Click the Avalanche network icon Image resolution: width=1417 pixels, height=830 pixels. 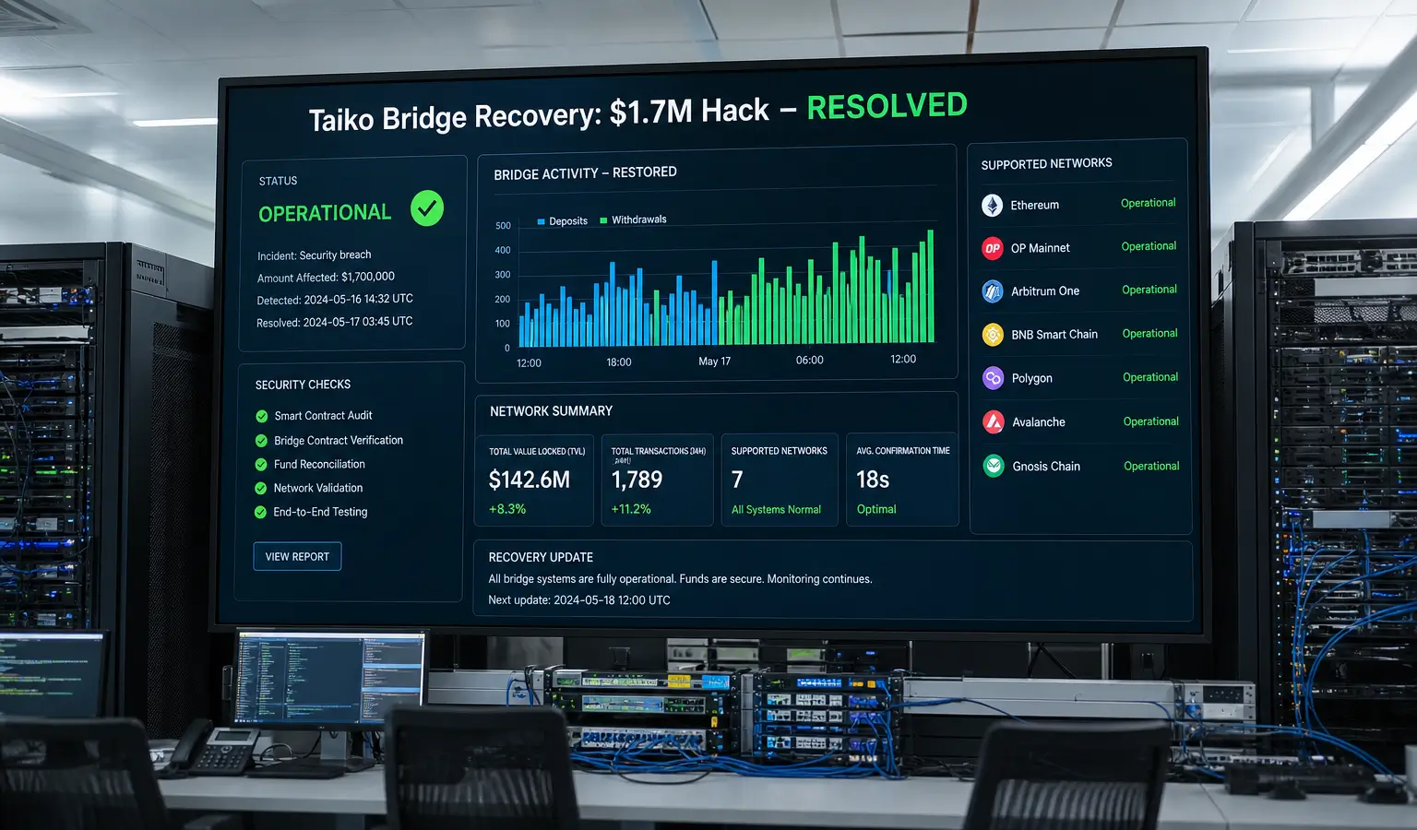pos(994,421)
